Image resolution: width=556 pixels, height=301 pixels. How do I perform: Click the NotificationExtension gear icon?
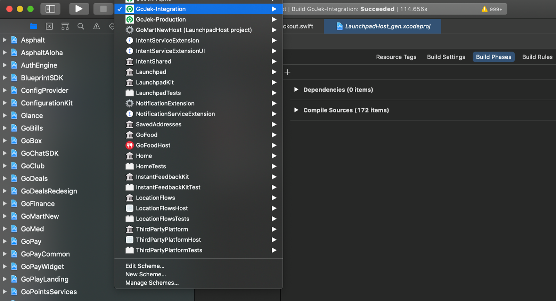(130, 103)
